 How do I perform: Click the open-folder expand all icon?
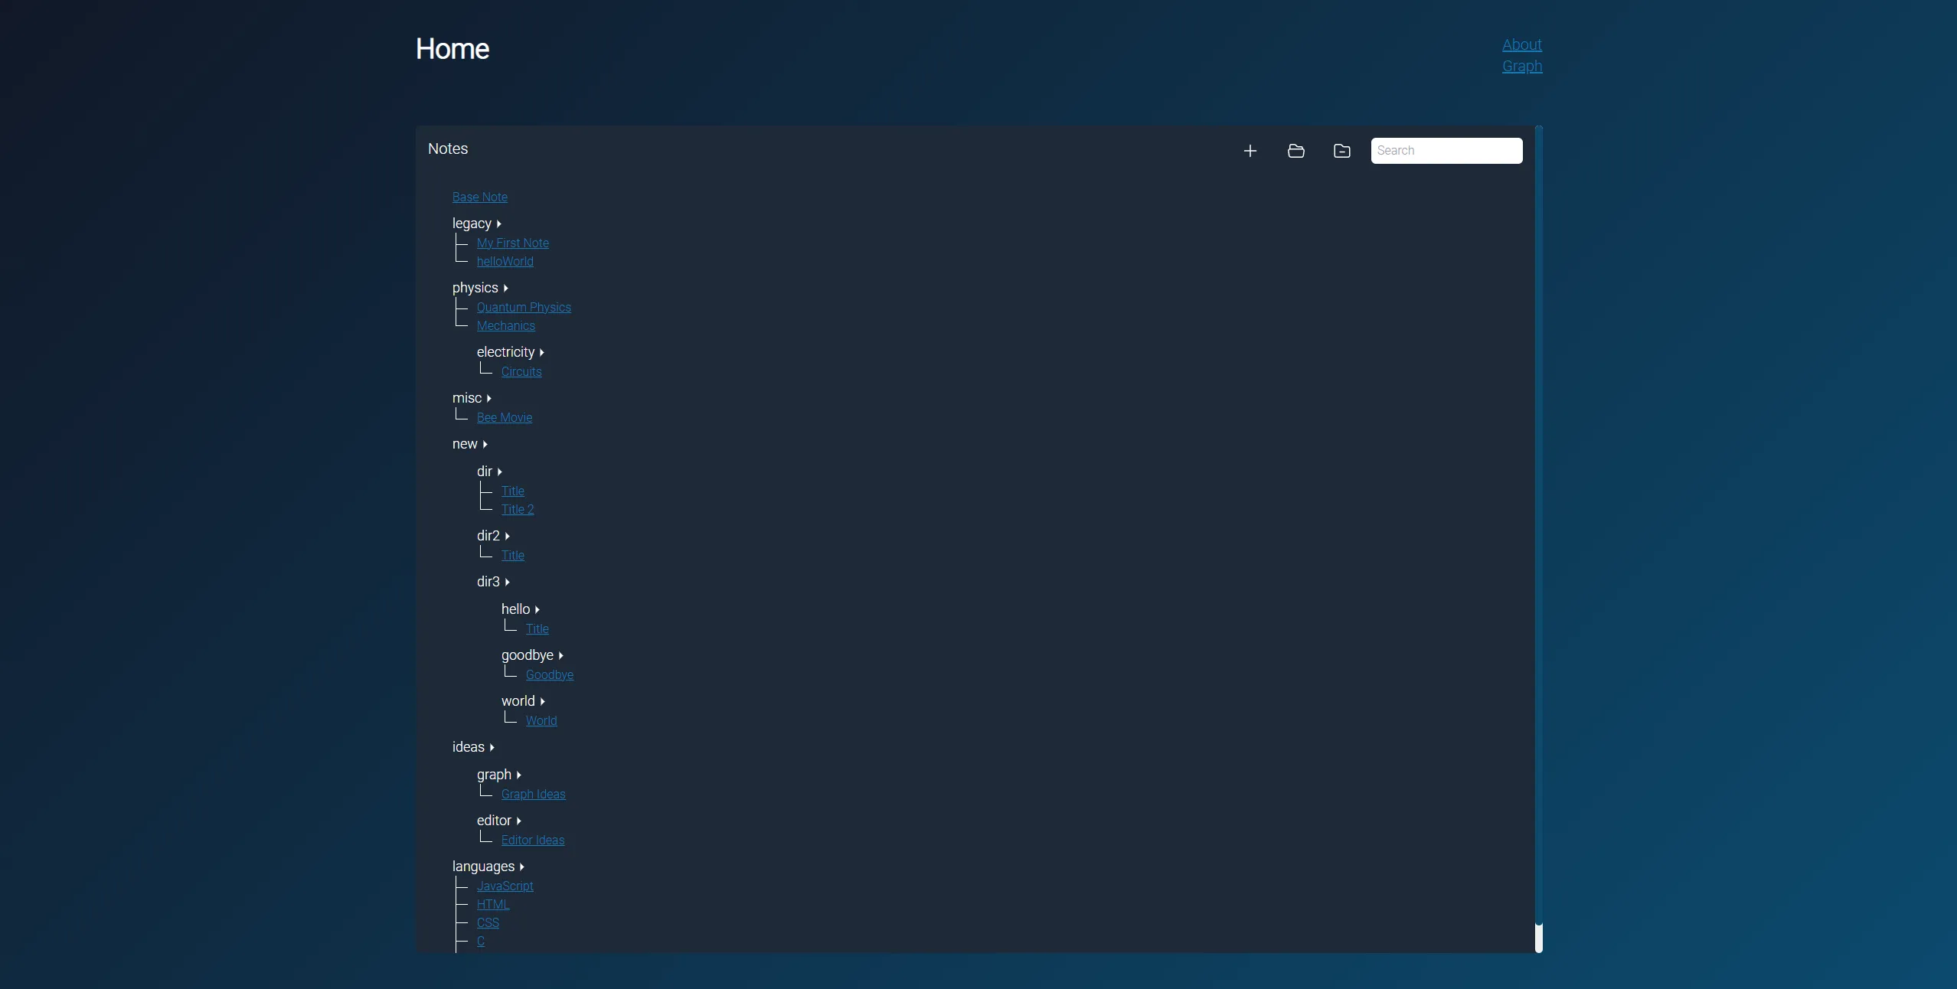pos(1295,151)
